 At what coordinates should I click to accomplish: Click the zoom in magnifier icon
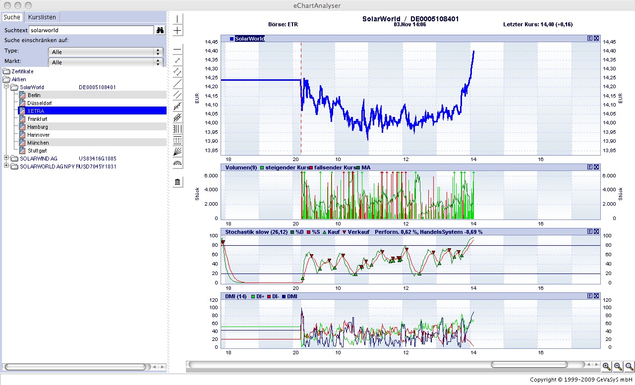[x=606, y=367]
